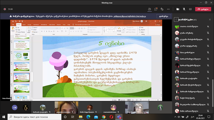Click the warning triangle in recording banner
Viewport: 214px width, 120px height.
tap(11, 16)
